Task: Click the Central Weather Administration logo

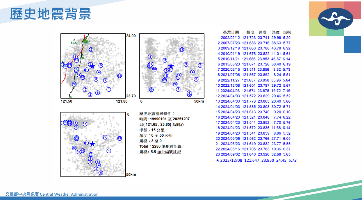Action: pos(336,19)
